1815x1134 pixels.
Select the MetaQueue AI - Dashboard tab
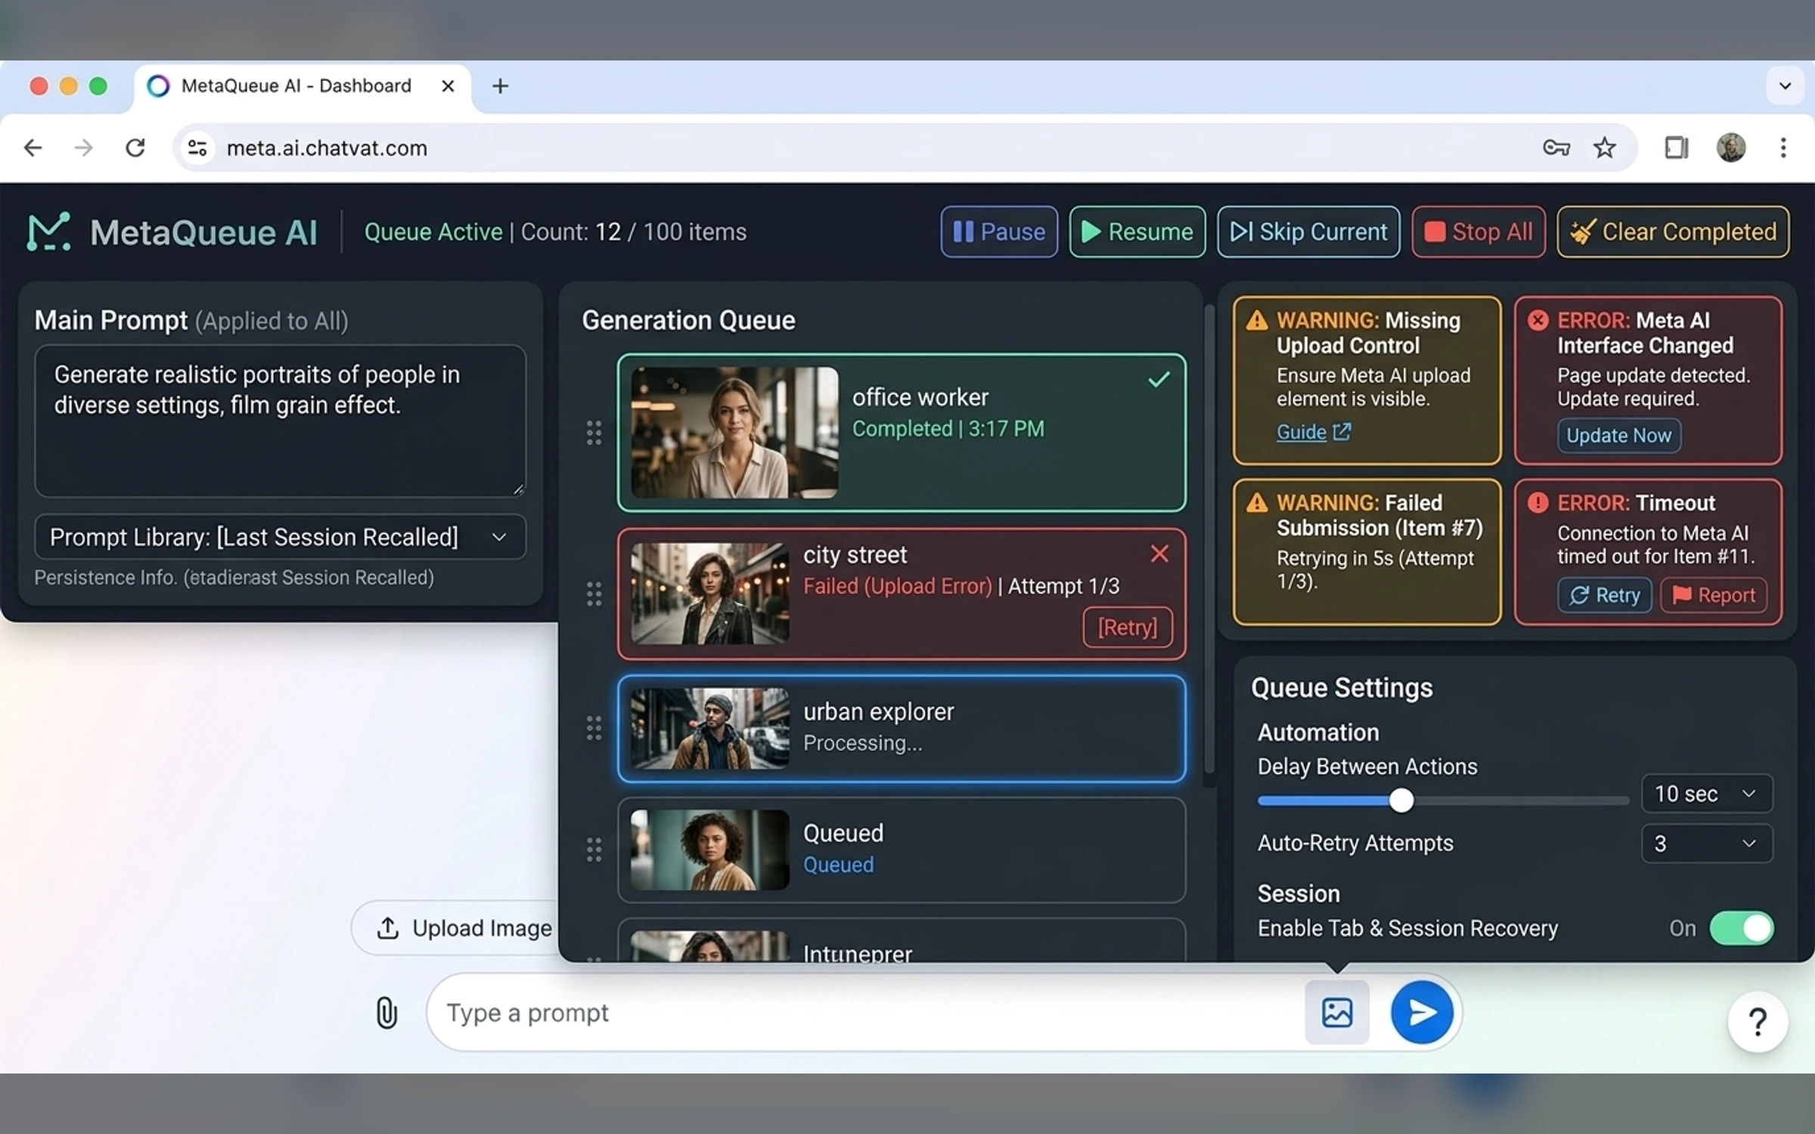[x=302, y=86]
